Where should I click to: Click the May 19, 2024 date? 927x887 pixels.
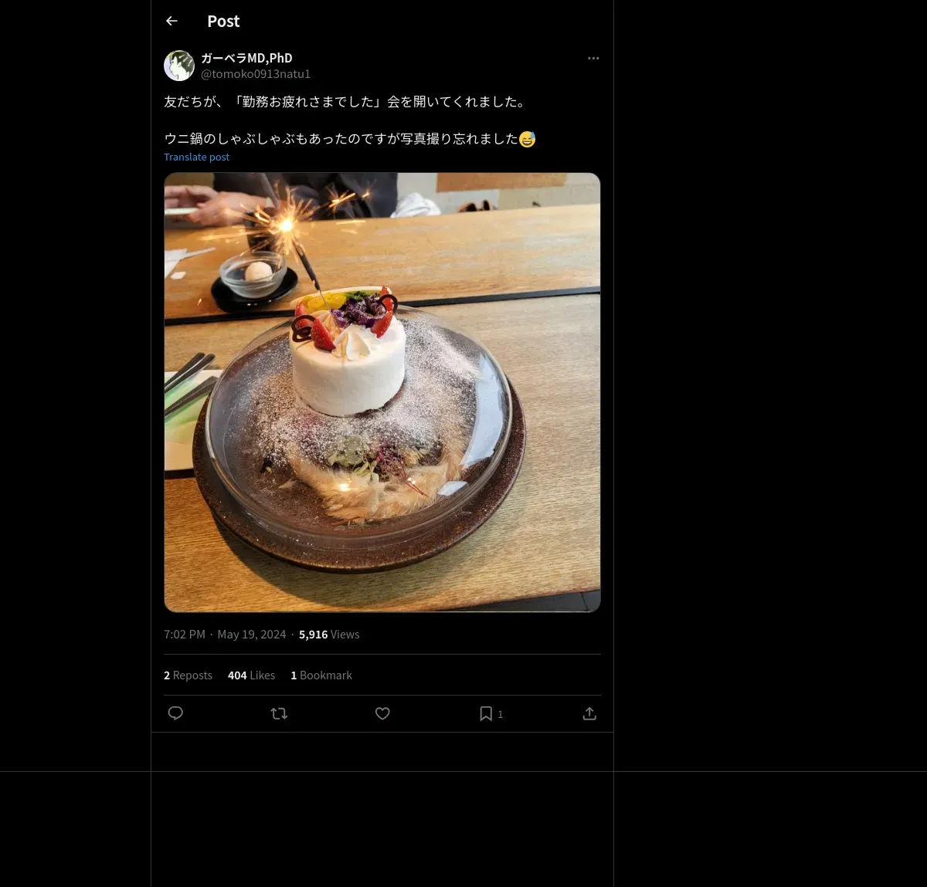252,635
